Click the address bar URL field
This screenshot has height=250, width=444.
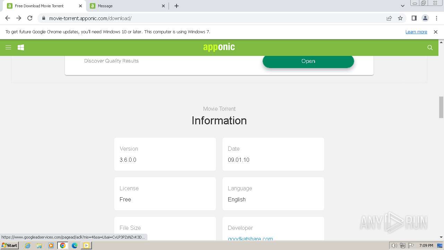point(212,18)
